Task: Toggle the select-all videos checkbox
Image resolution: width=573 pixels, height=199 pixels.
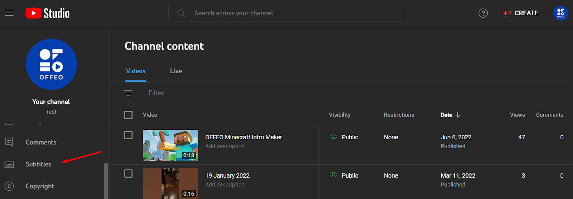Action: (128, 115)
